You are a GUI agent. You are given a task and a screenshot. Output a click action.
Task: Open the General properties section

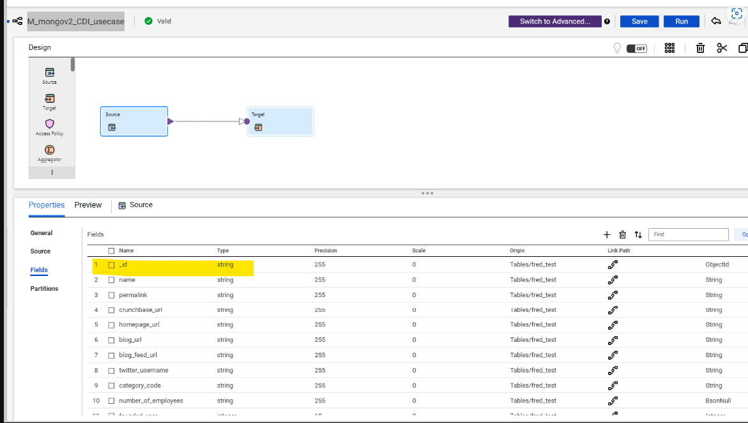42,233
